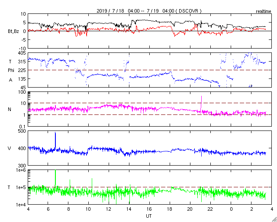
Task: Click the "8" hour label on UT axis
Action: click(68, 209)
